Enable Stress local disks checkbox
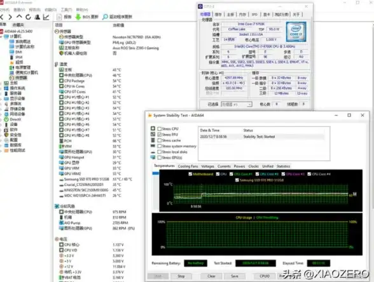 coord(160,152)
